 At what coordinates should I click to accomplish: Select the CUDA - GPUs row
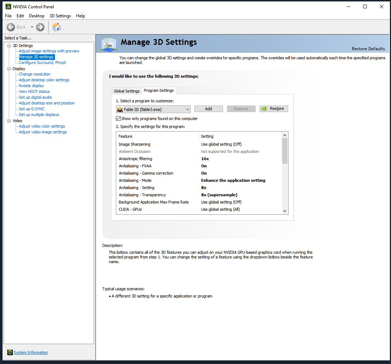coord(199,209)
